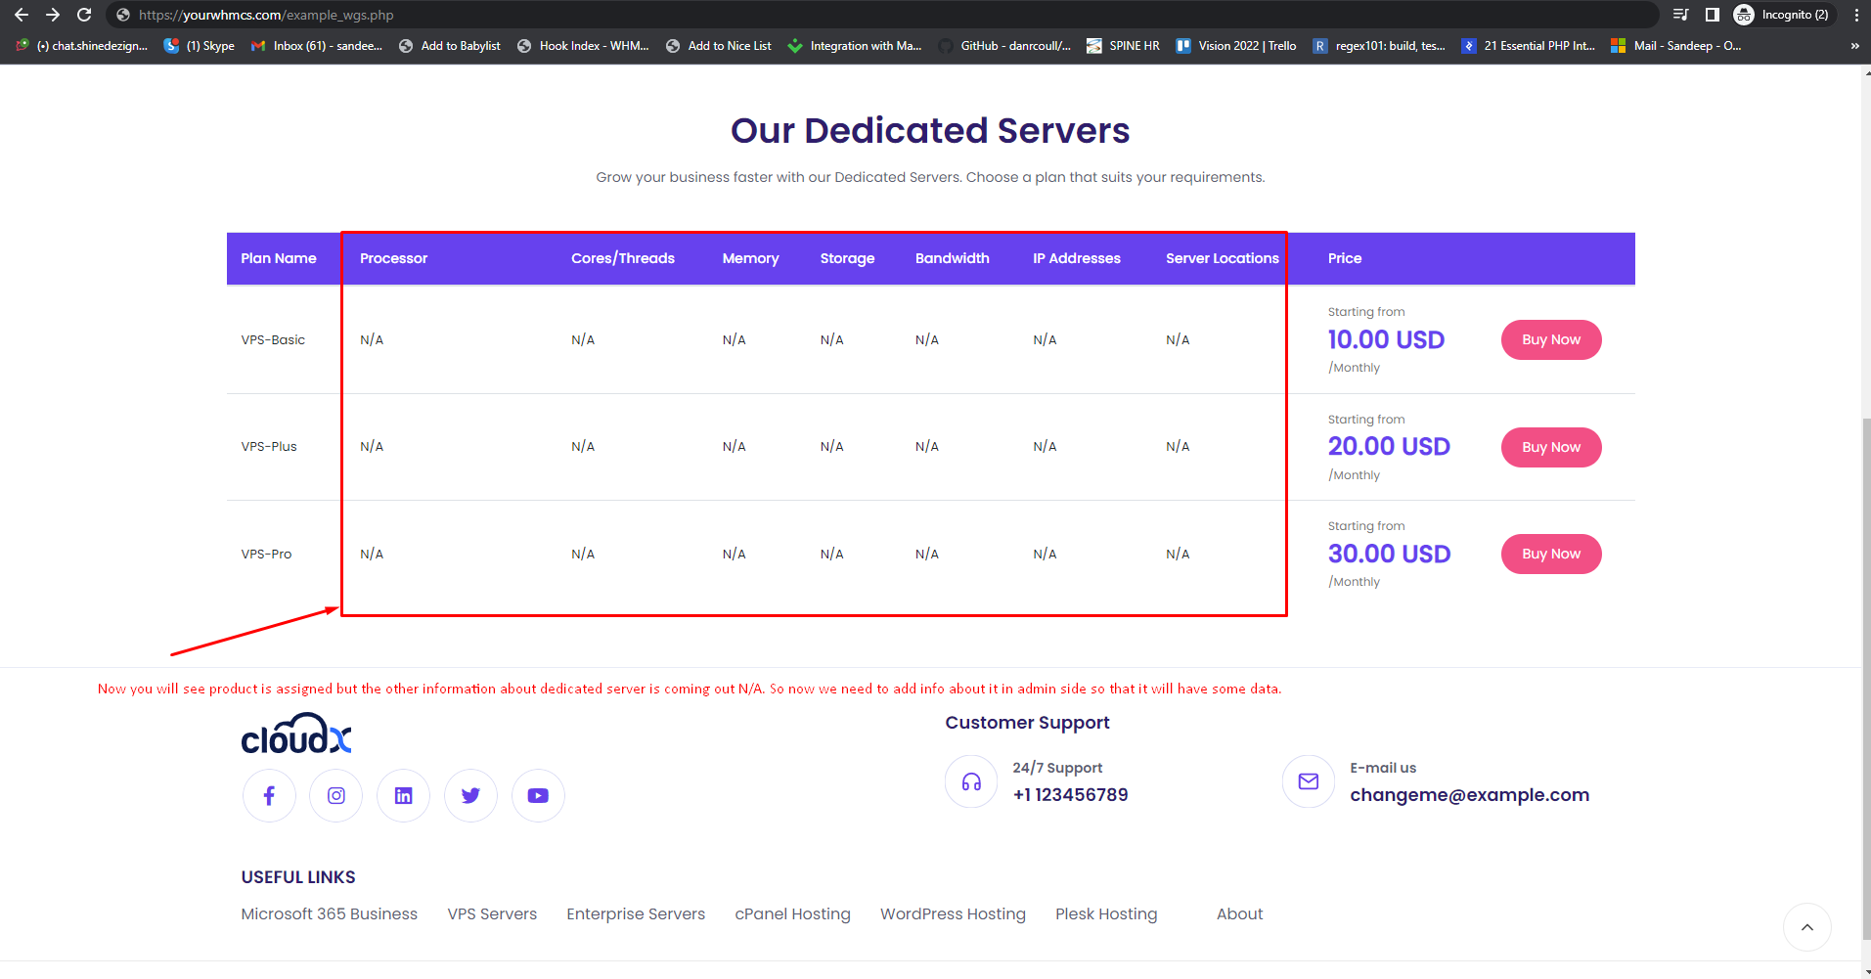Open the WordPress Hosting footer link

click(x=953, y=913)
